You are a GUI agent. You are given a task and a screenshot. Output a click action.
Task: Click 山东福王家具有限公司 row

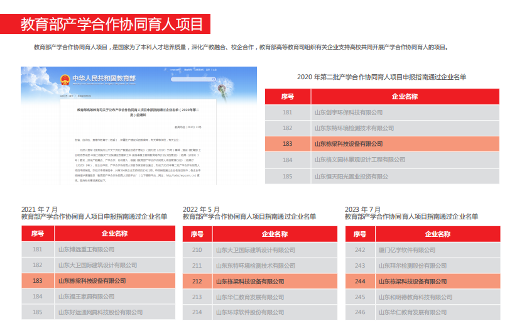pos(98,297)
